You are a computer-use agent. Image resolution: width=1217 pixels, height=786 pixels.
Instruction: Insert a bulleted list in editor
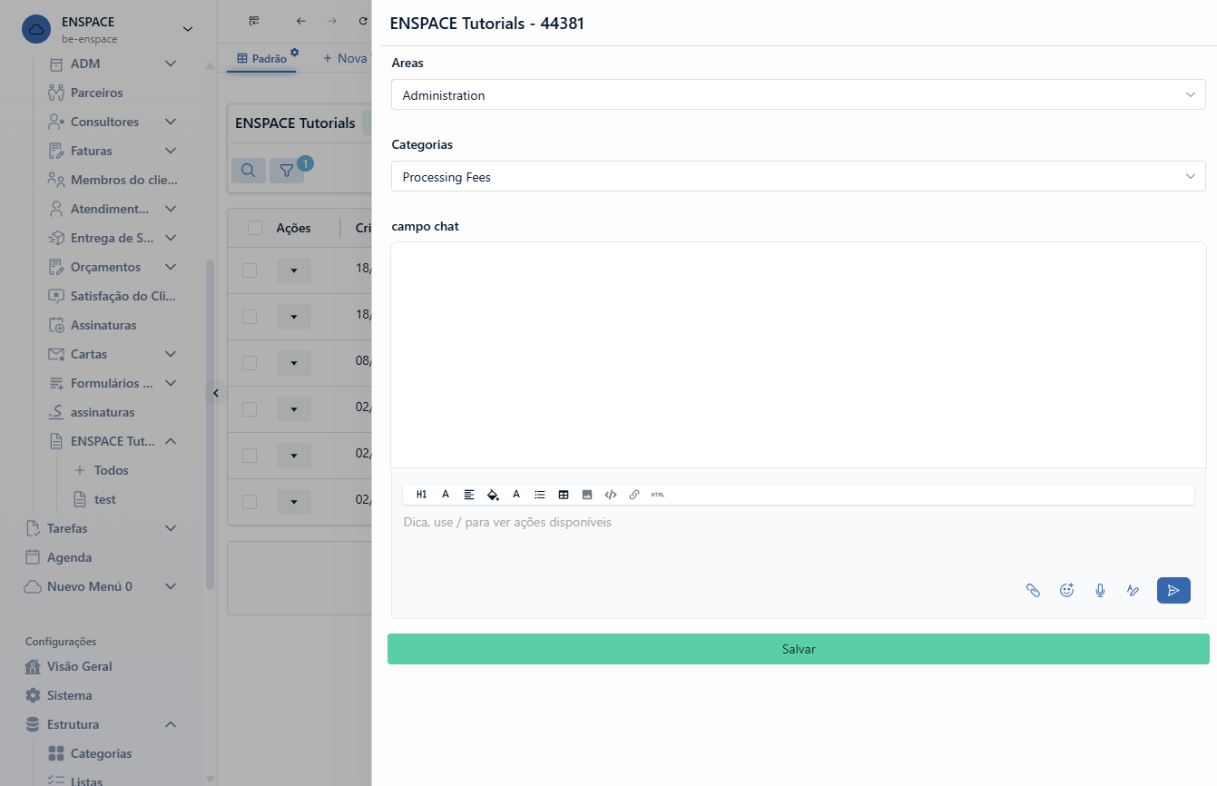point(540,495)
